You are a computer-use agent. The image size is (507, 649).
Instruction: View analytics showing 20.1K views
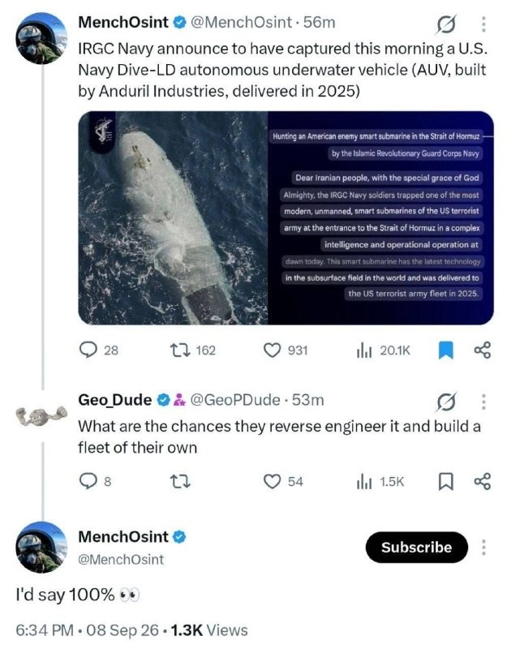pyautogui.click(x=383, y=350)
